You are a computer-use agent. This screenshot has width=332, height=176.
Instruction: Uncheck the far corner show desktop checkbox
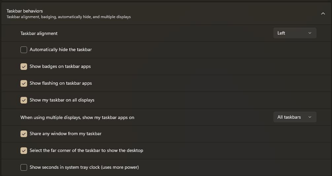[24, 151]
